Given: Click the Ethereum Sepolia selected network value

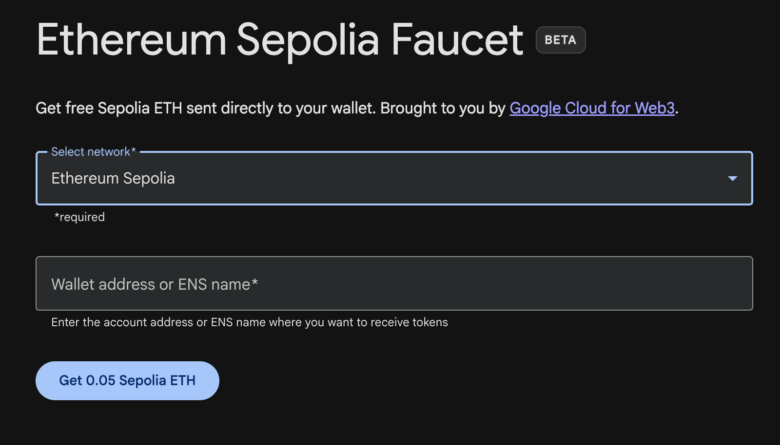Looking at the screenshot, I should pyautogui.click(x=113, y=179).
